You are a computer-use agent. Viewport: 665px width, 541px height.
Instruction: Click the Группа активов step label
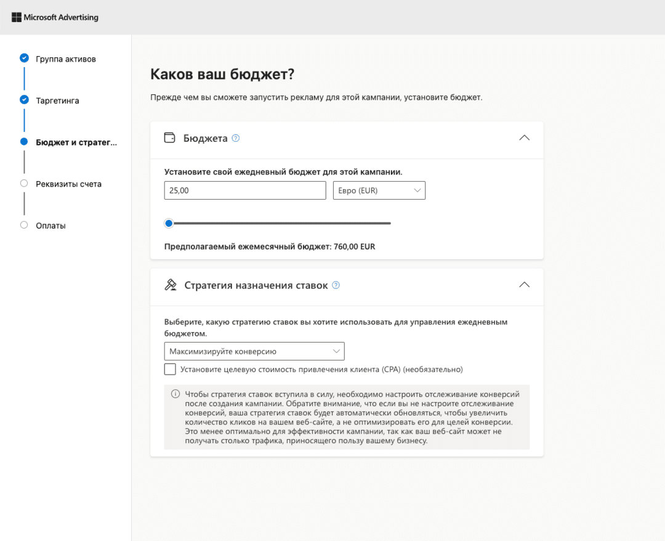66,59
